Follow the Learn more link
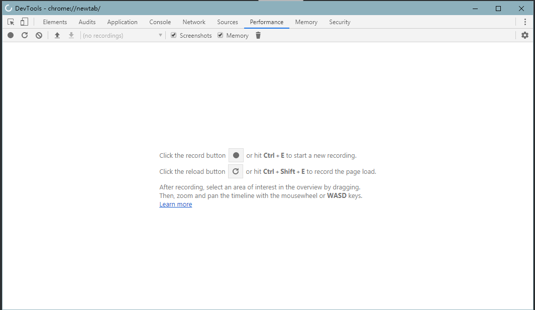 click(176, 204)
